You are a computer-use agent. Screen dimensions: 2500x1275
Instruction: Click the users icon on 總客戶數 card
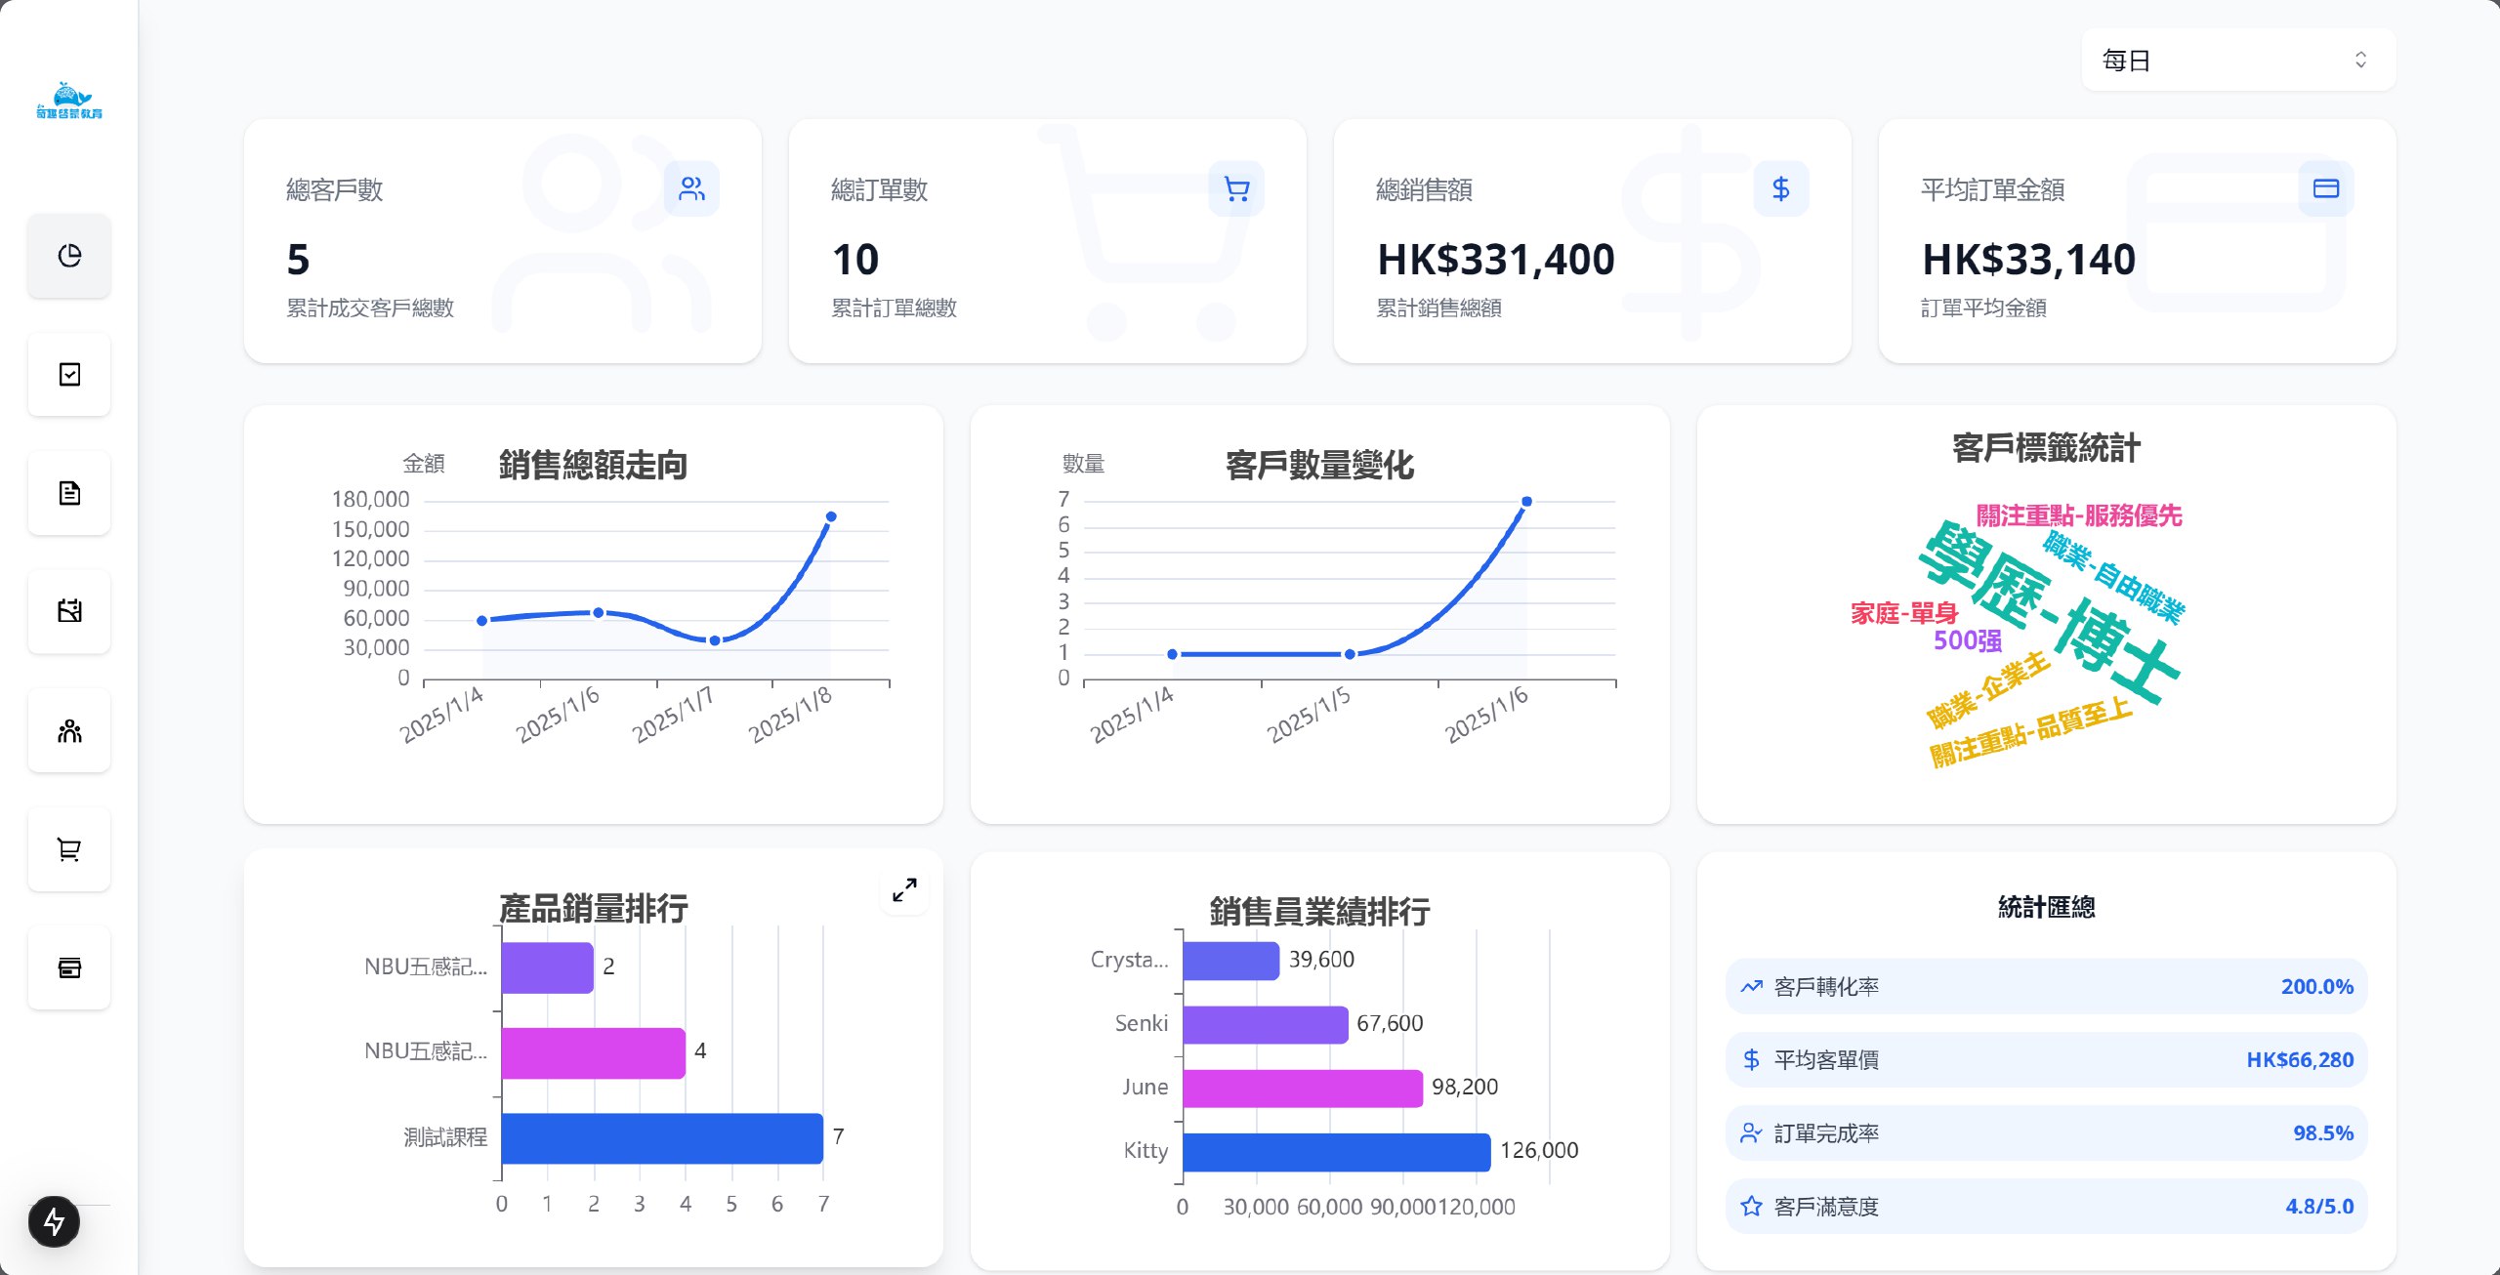point(691,188)
